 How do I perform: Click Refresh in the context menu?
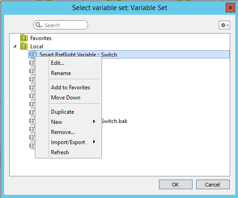[60, 152]
